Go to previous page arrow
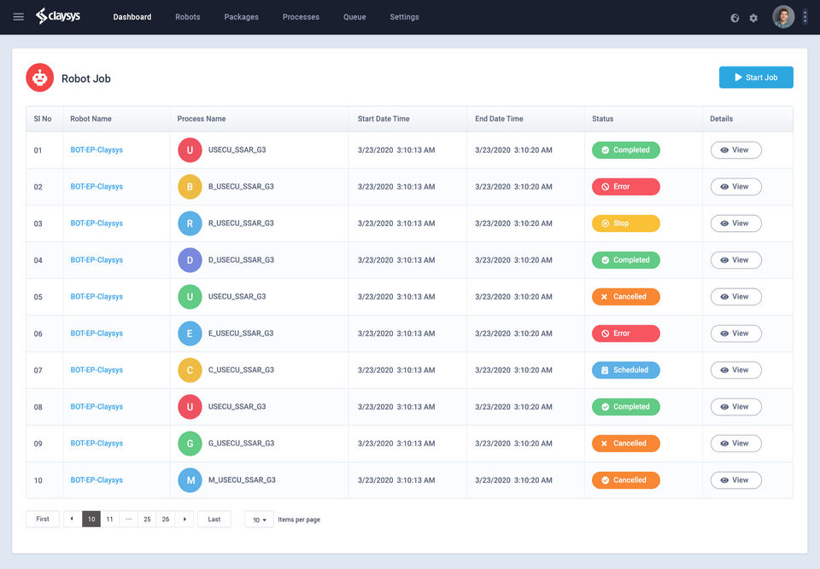 [x=72, y=519]
